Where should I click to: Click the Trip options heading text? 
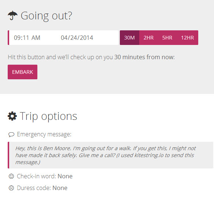[x=48, y=116]
